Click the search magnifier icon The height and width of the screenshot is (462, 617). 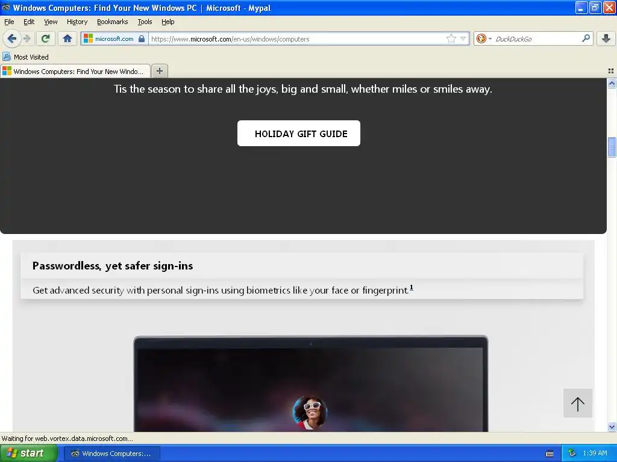tap(586, 38)
